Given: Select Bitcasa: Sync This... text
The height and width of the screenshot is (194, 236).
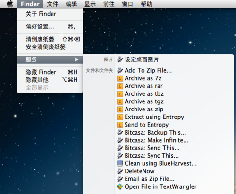Looking at the screenshot, I should [152, 156].
